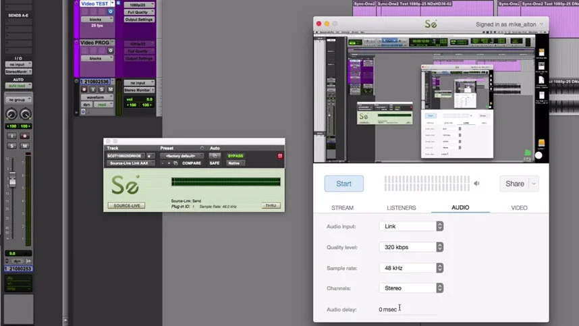Switch to LISTENERS tab
This screenshot has height=326, width=579.
pos(402,208)
